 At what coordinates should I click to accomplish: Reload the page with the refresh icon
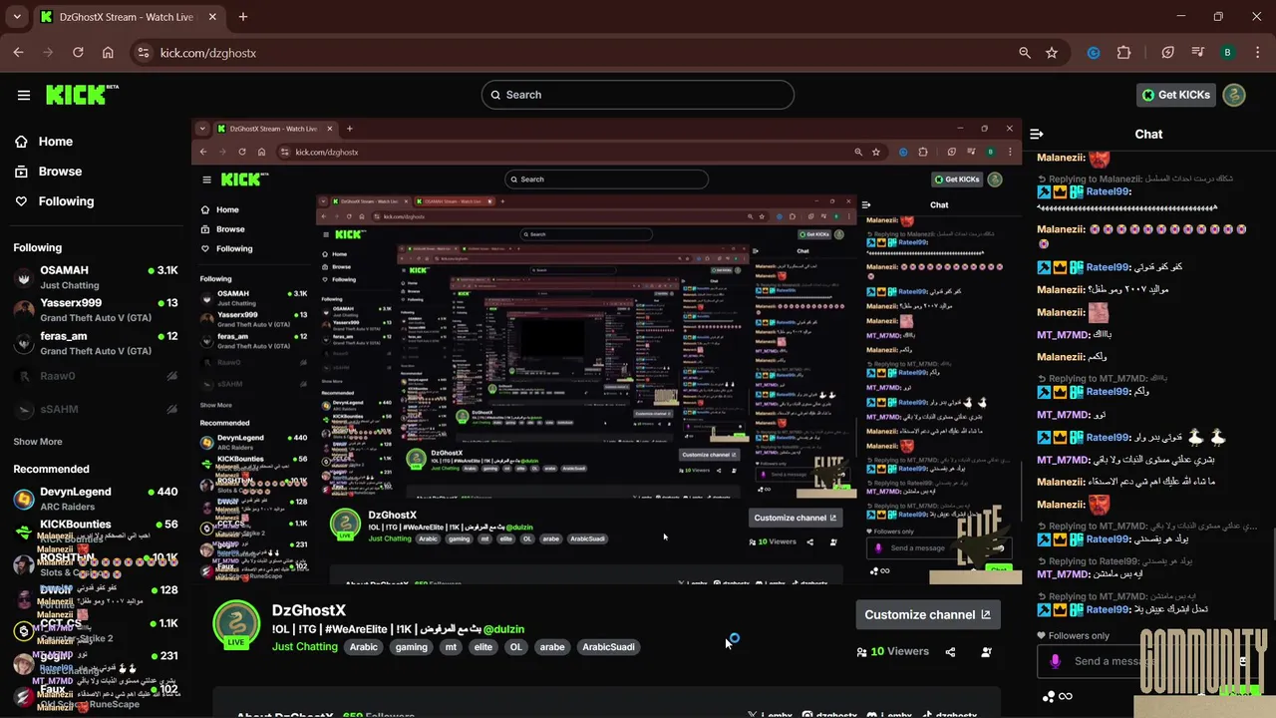pyautogui.click(x=78, y=53)
